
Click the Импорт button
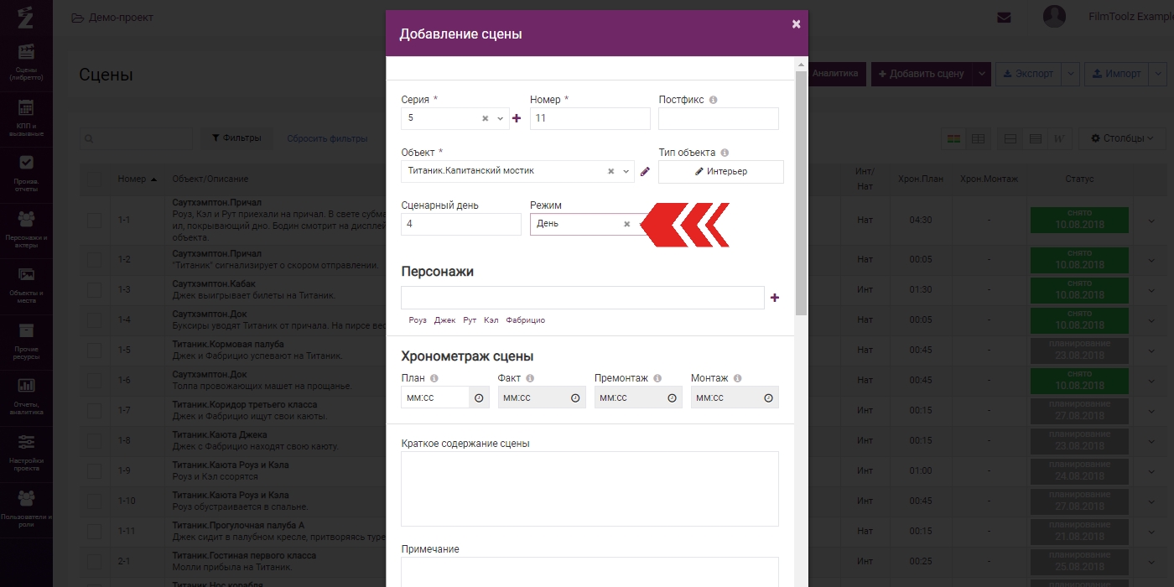coord(1117,74)
